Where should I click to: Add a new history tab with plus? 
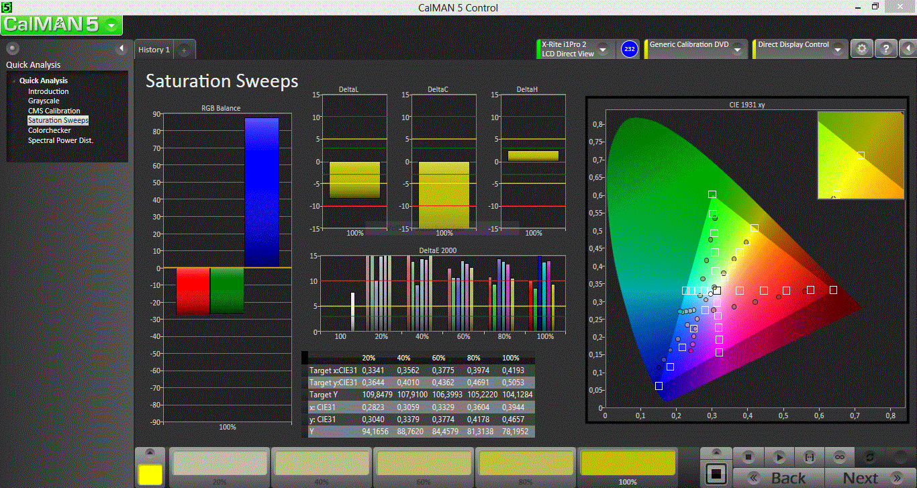point(185,50)
